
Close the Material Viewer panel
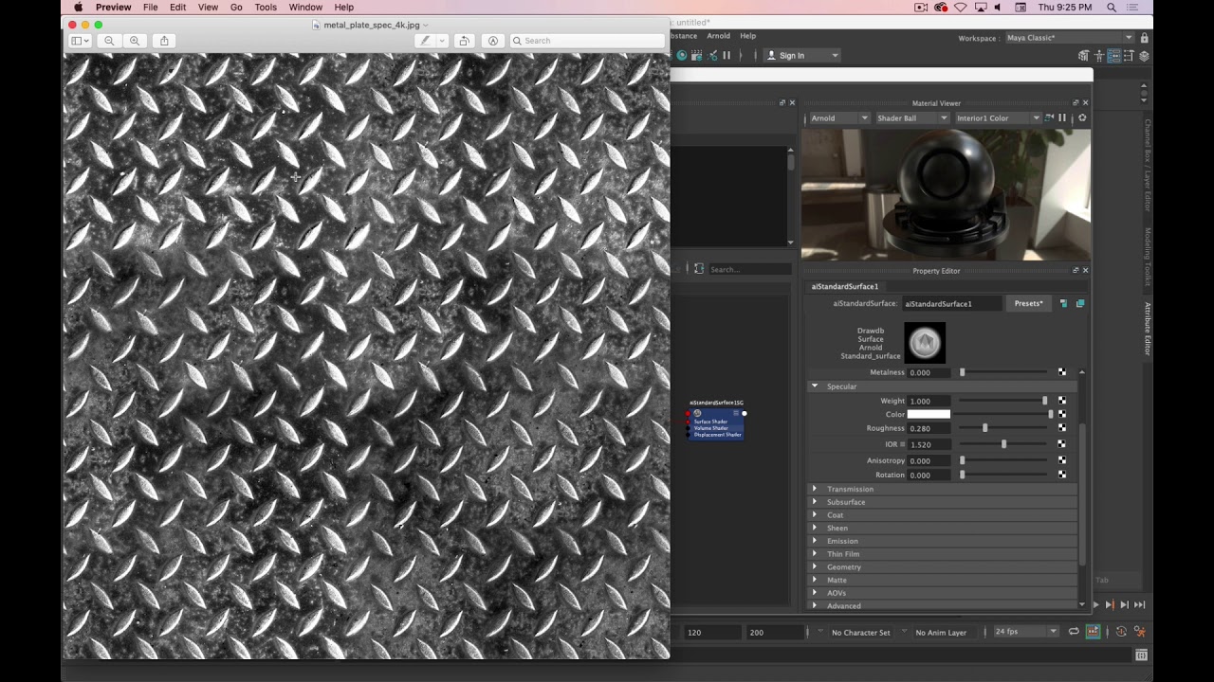(1085, 103)
